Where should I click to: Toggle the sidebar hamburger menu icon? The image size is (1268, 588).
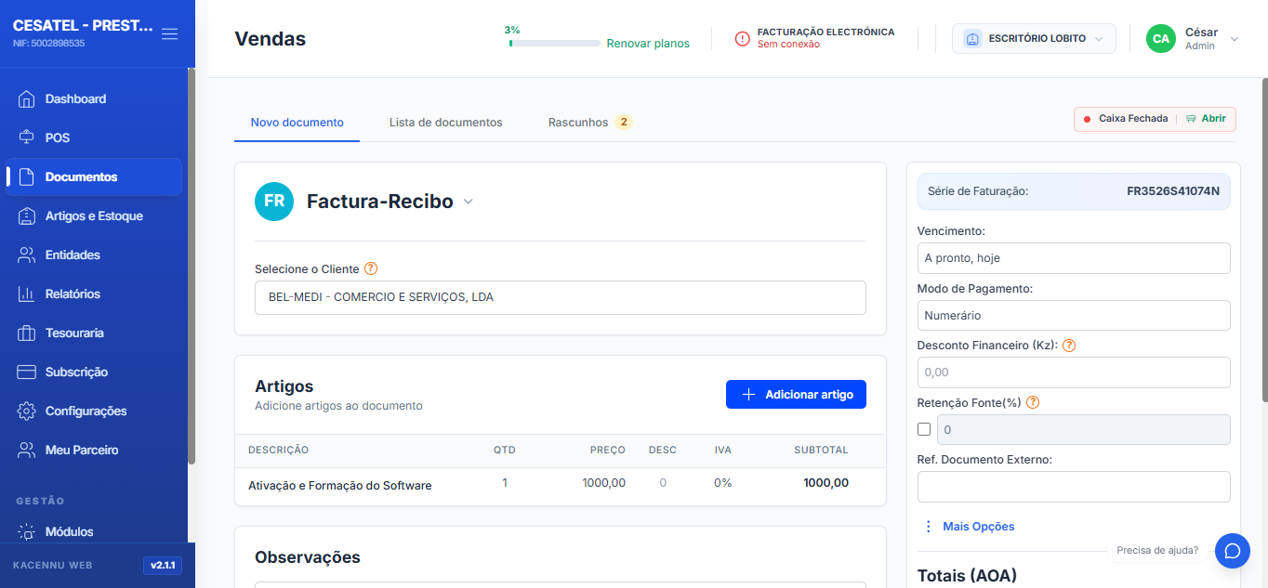[169, 33]
